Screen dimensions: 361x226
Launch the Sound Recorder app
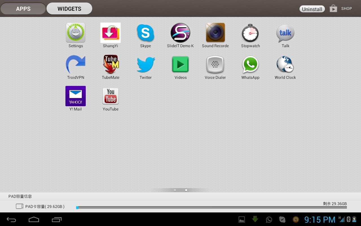215,33
